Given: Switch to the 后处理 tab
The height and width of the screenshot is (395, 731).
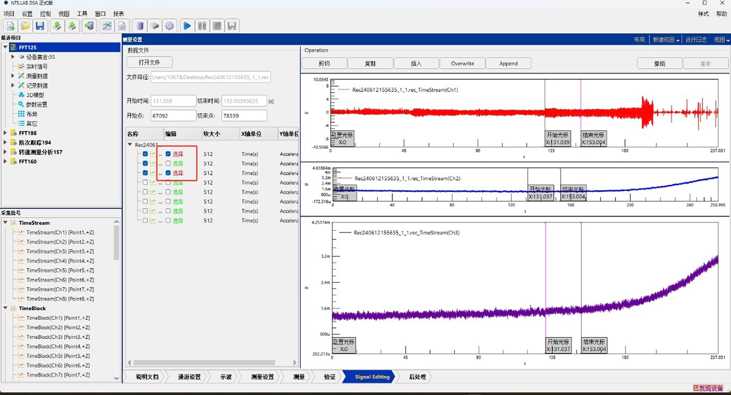Looking at the screenshot, I should 417,377.
